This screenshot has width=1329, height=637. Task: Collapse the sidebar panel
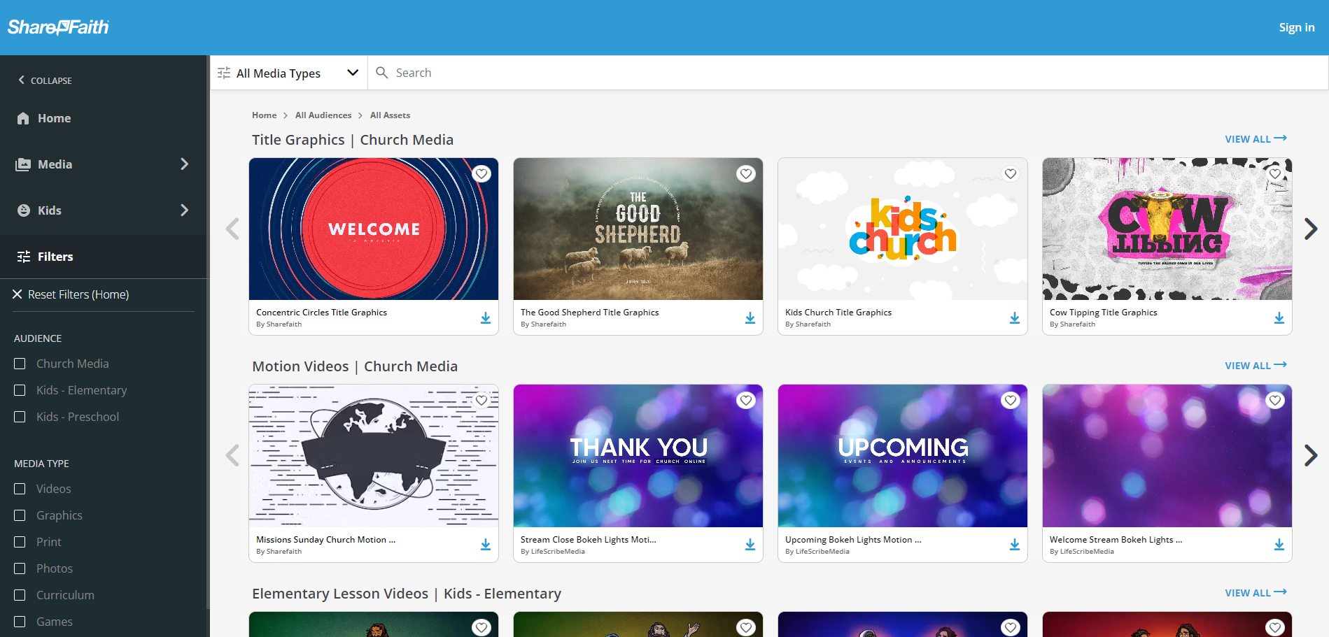click(x=45, y=80)
